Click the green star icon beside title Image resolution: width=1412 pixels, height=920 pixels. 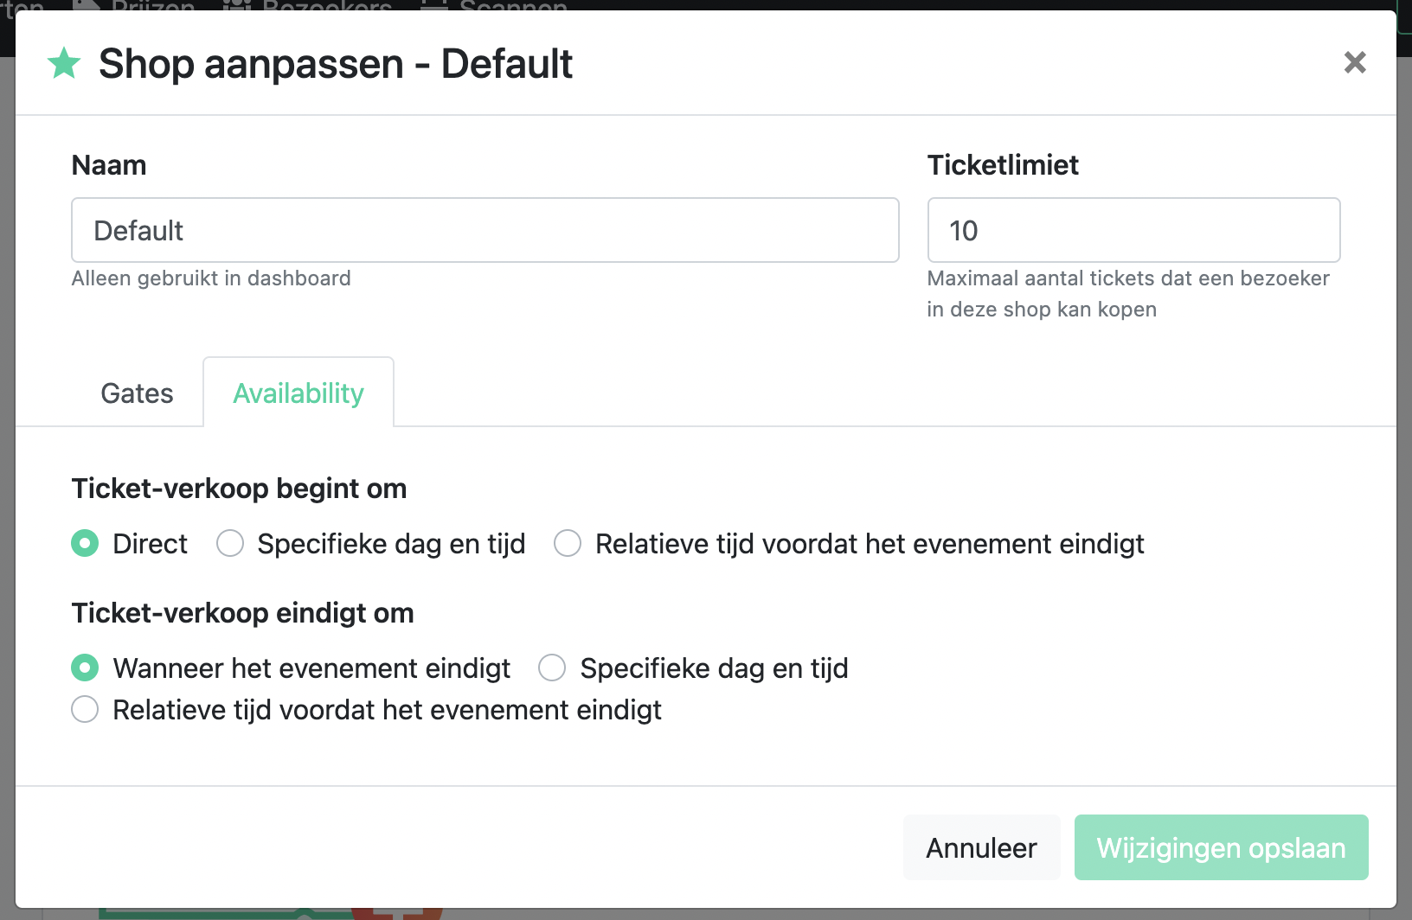[x=64, y=63]
